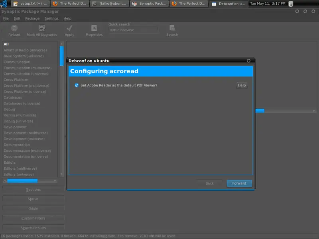Switch to Synaptic Pack... taskbar entry
The height and width of the screenshot is (239, 319).
149,4
